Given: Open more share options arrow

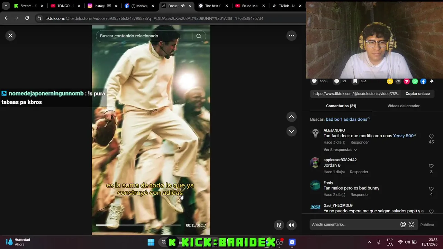Looking at the screenshot, I should pyautogui.click(x=432, y=81).
